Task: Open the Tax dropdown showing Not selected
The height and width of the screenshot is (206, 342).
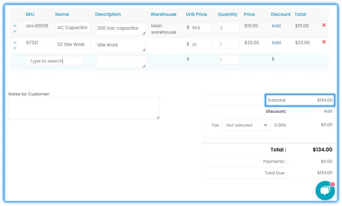Action: coord(246,125)
